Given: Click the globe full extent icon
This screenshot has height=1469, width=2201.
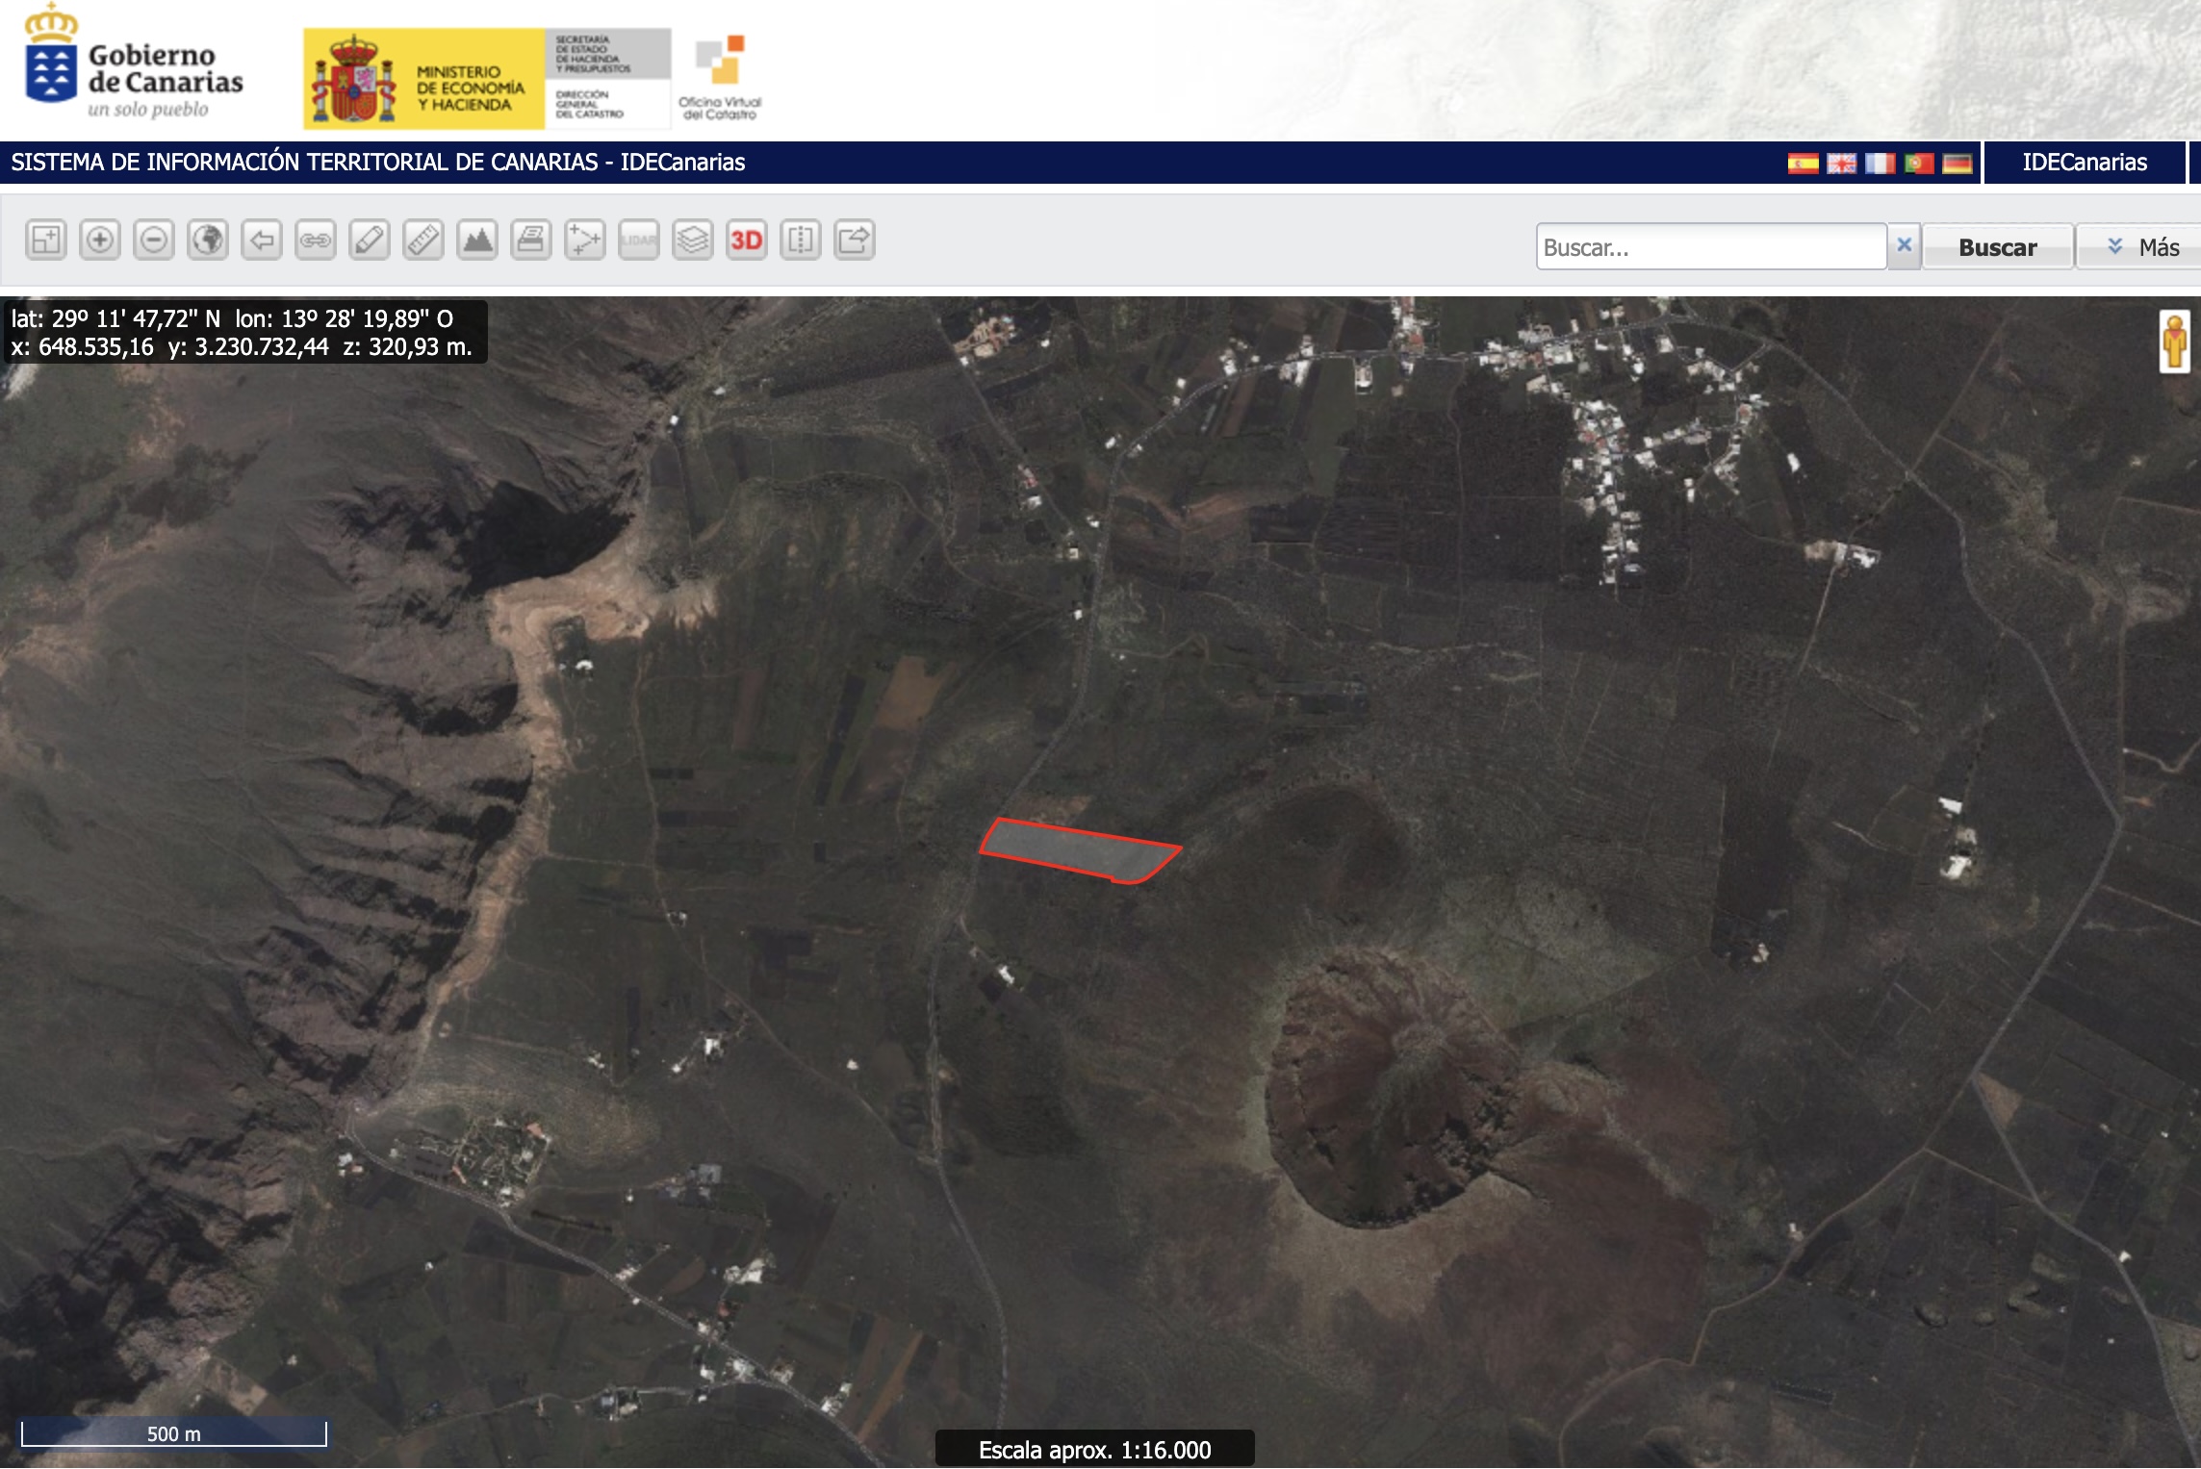Looking at the screenshot, I should (x=208, y=241).
